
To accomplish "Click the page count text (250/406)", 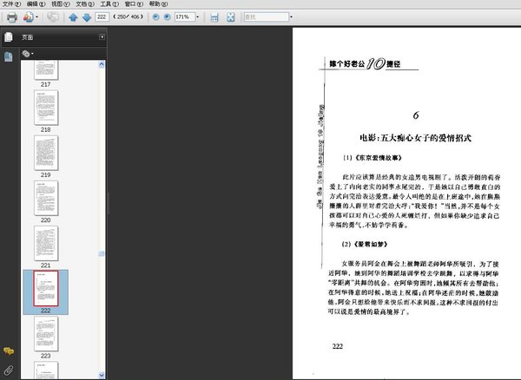I will (x=129, y=16).
